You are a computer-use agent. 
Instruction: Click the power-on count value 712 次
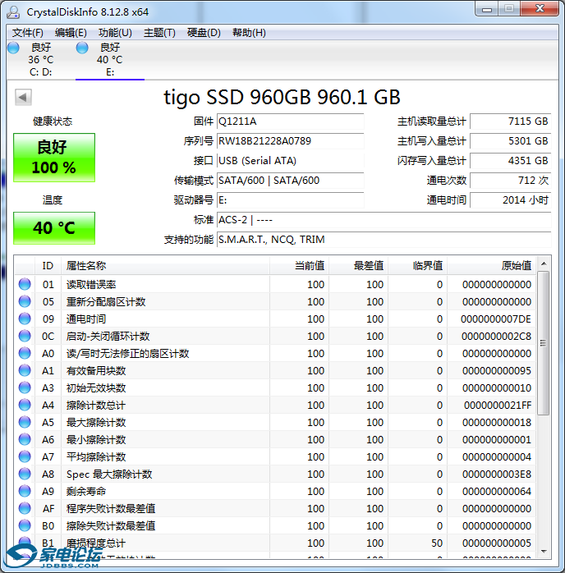click(510, 181)
